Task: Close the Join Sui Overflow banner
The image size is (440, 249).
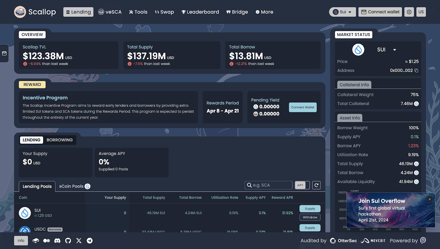Action: [430, 199]
